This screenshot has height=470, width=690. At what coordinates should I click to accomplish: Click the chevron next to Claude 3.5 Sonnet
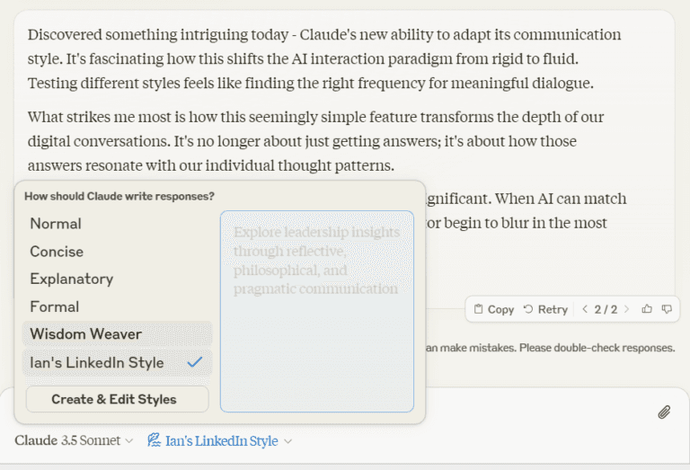pos(129,441)
